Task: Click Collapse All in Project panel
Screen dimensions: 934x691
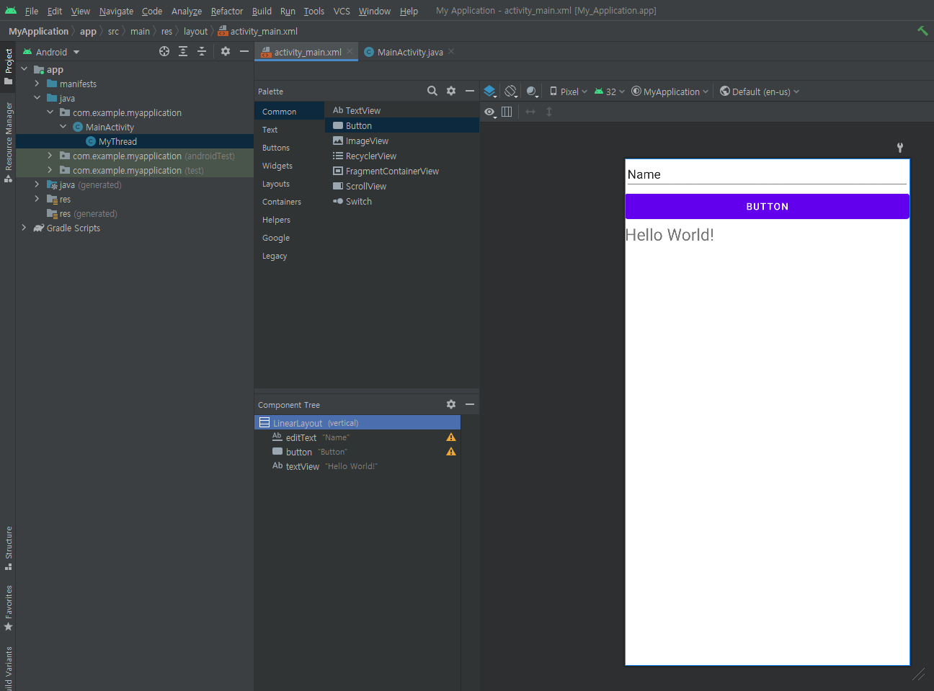Action: click(202, 51)
